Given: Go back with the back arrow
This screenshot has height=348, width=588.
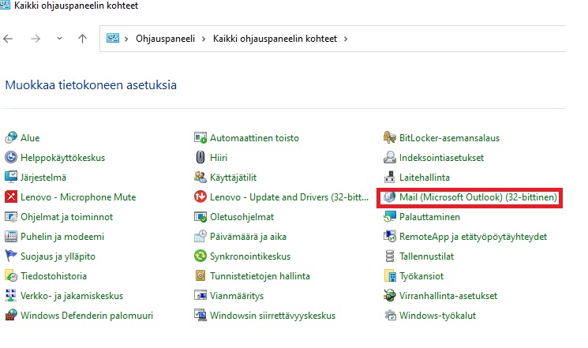Looking at the screenshot, I should (8, 39).
